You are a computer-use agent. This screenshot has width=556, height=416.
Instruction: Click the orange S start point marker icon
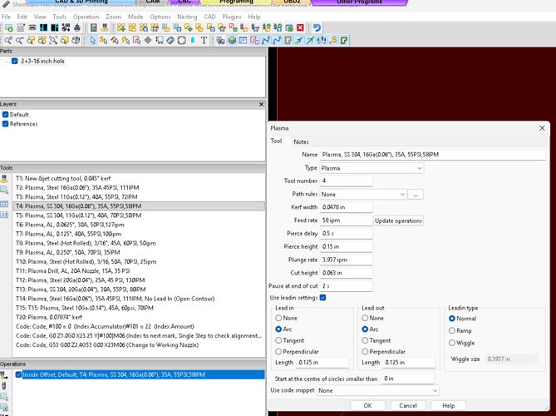click(333, 41)
